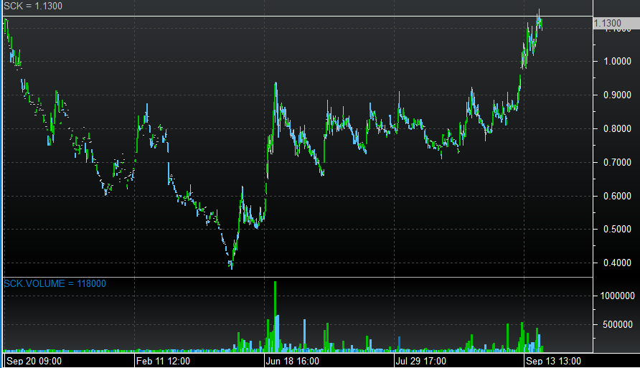The width and height of the screenshot is (640, 368).
Task: Click the lowest price candle near 0.4000
Action: pos(231,265)
